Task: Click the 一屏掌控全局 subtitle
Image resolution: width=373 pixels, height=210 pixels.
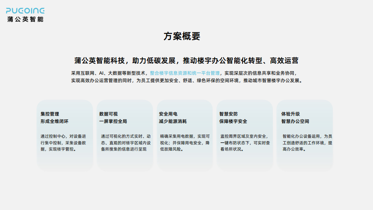Action: tap(113, 121)
